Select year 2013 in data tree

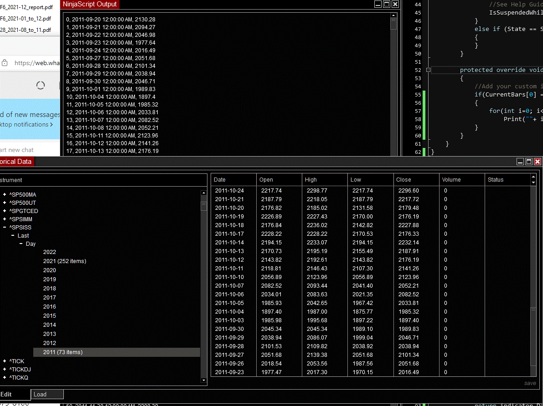coord(50,334)
